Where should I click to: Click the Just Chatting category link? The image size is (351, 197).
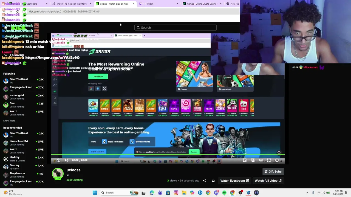74,180
